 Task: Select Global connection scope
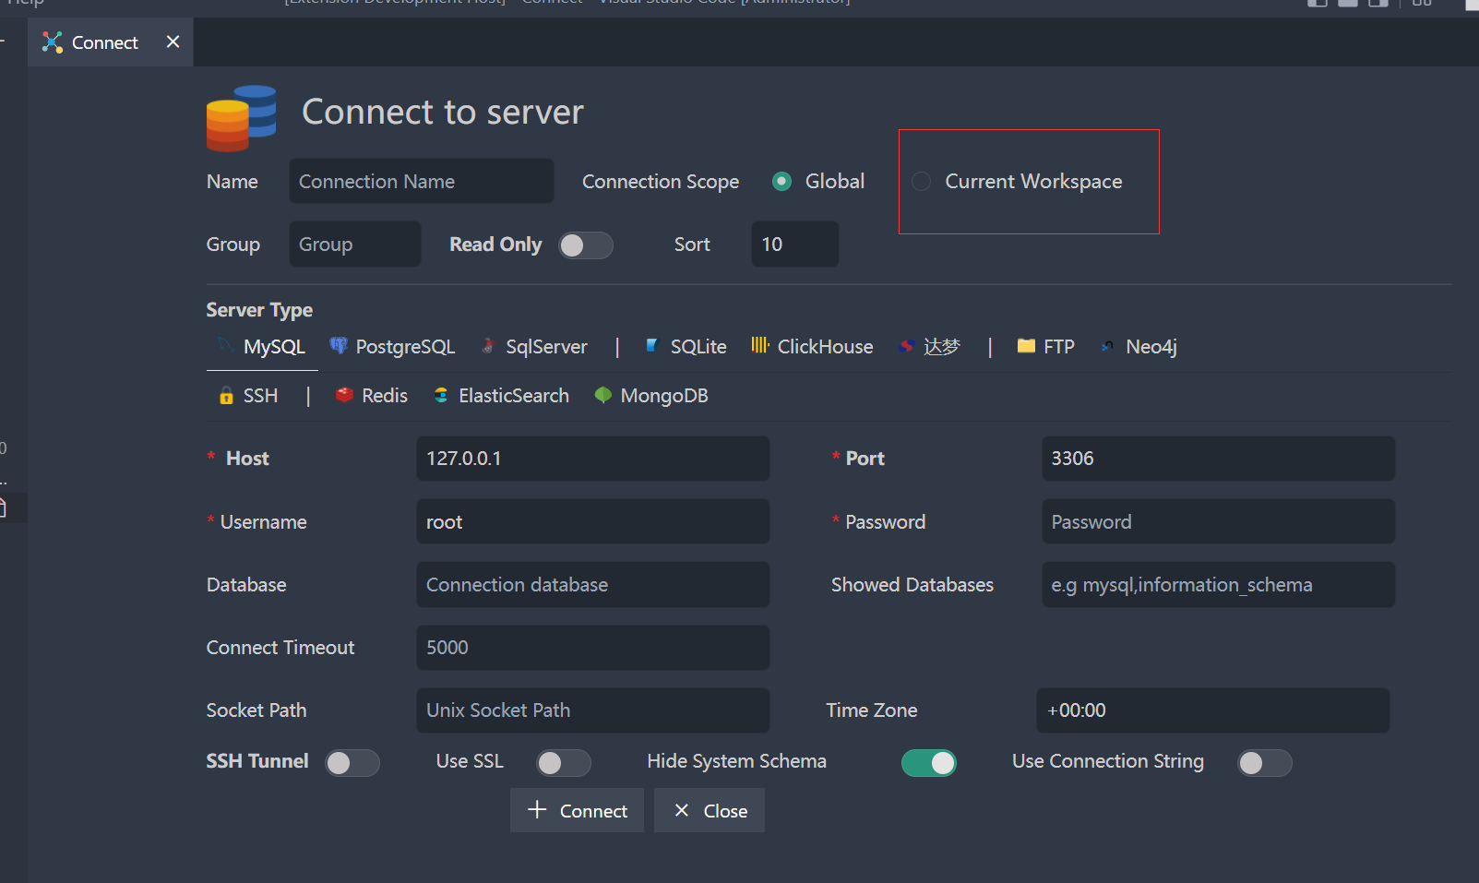781,181
